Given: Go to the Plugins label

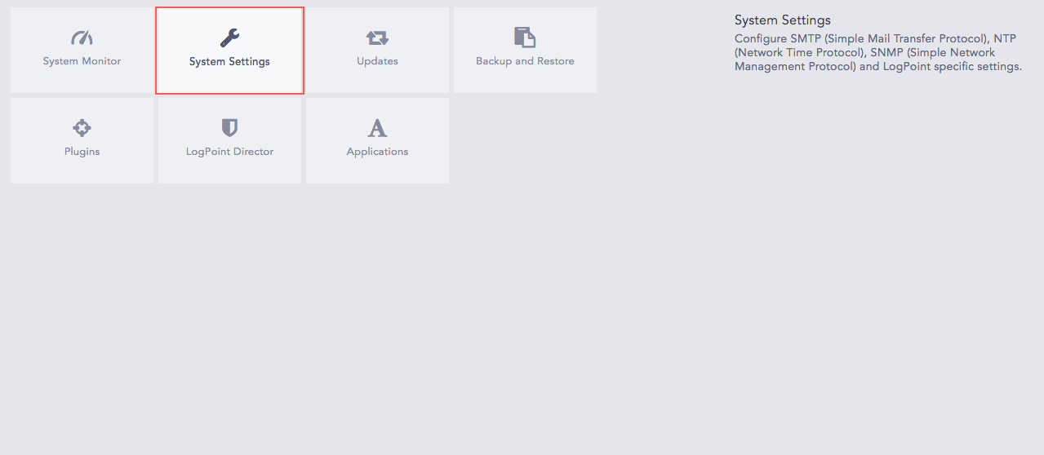Looking at the screenshot, I should 82,152.
